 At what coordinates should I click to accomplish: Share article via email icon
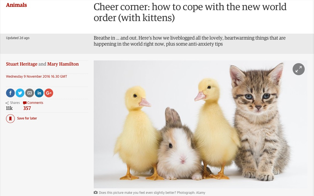tap(30, 93)
